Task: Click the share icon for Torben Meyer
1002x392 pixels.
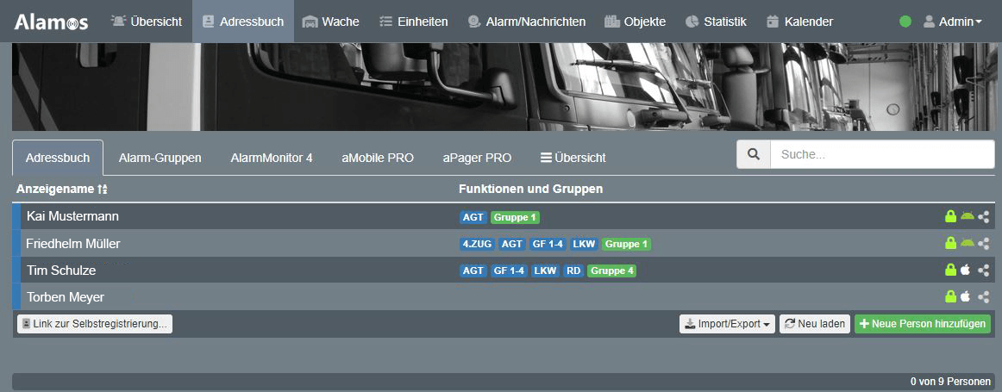Action: (x=984, y=297)
